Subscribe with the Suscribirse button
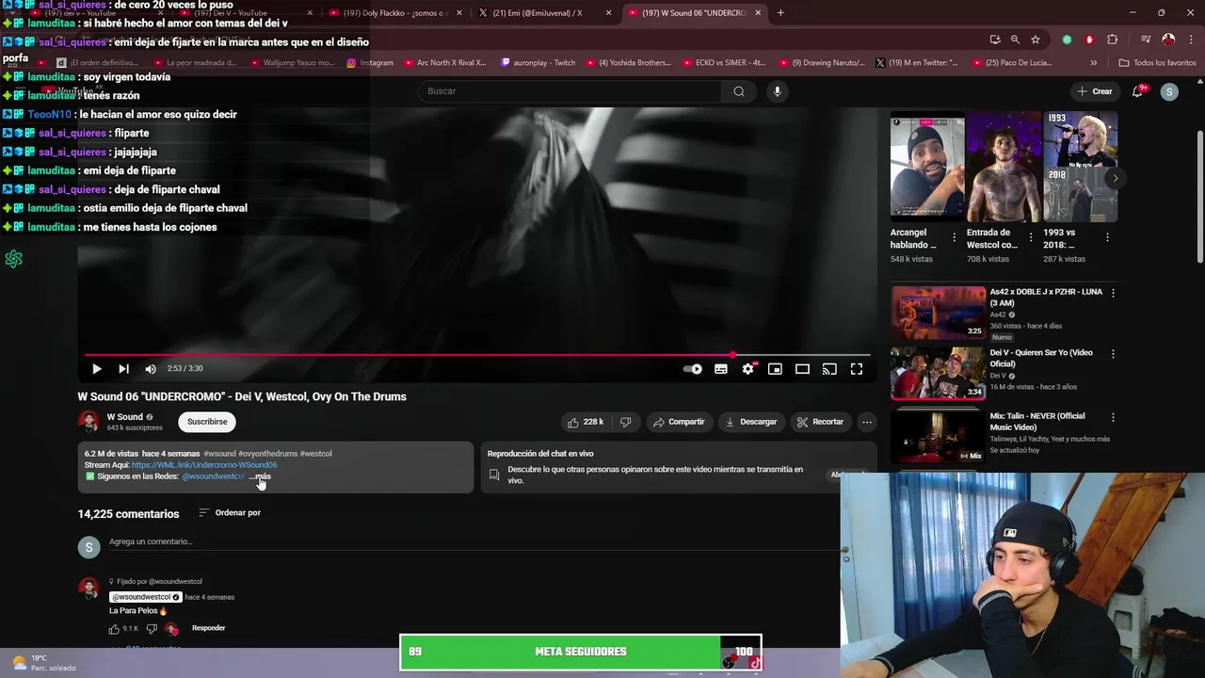Viewport: 1205px width, 678px height. [x=207, y=422]
